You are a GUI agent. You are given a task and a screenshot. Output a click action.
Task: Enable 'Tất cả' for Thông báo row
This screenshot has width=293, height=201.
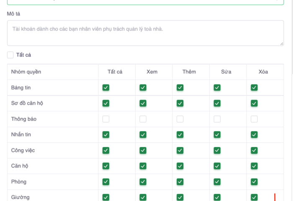106,119
